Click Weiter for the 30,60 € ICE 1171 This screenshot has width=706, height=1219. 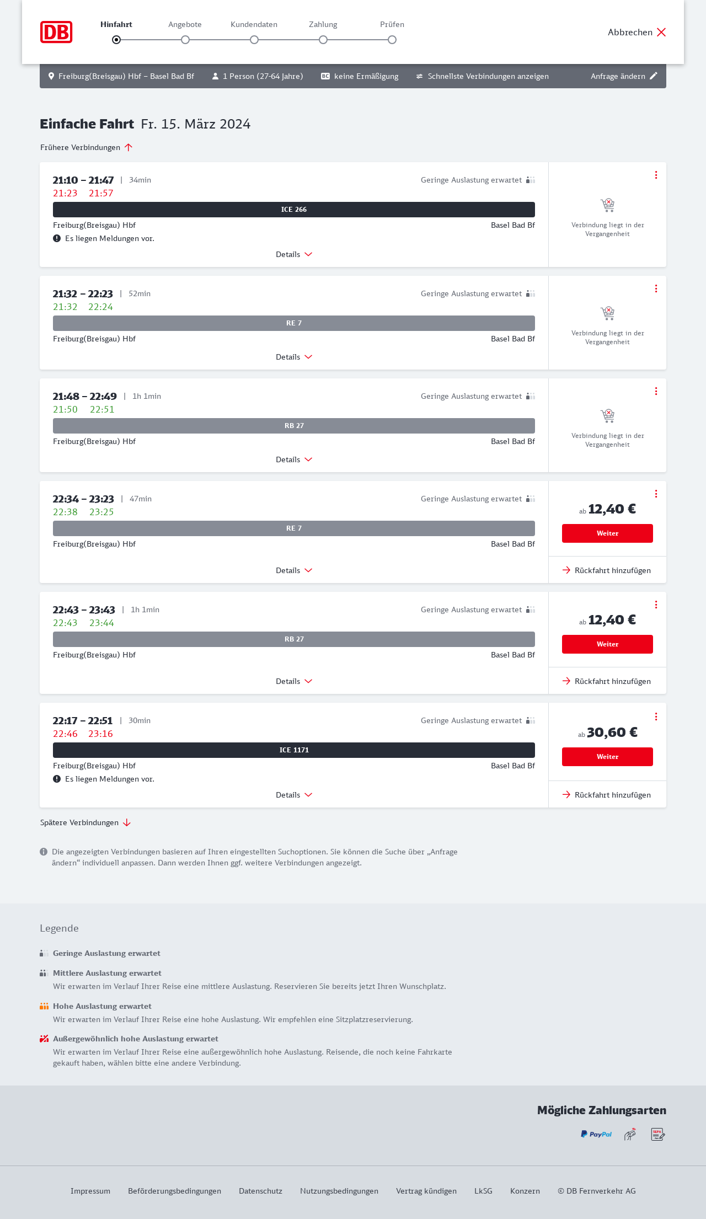tap(607, 757)
